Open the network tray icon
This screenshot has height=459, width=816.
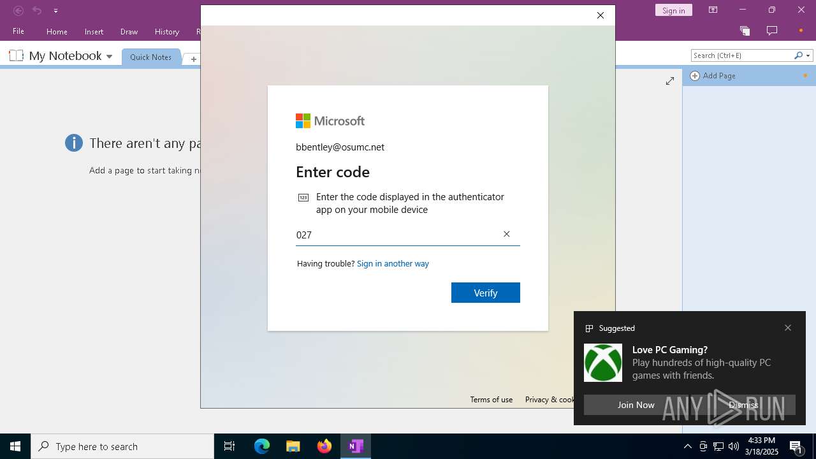coord(718,446)
